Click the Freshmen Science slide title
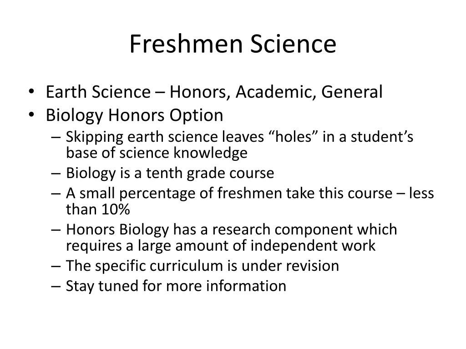The image size is (466, 349). [x=233, y=44]
